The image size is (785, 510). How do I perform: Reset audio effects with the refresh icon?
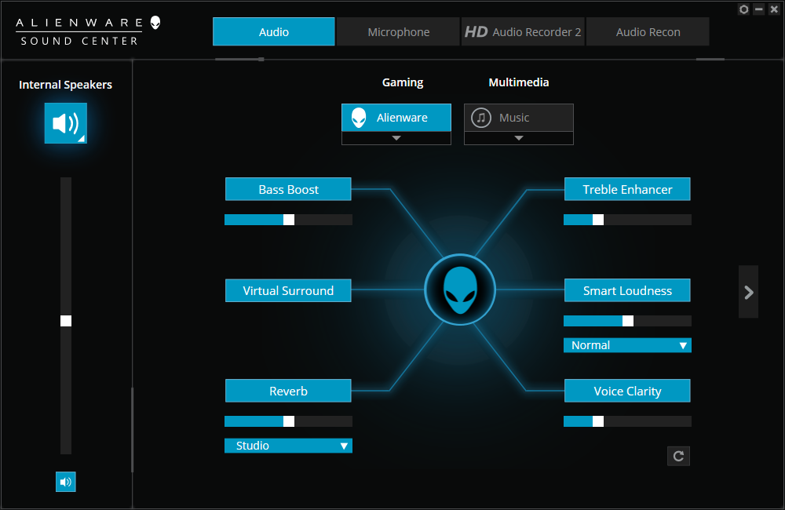[x=678, y=456]
